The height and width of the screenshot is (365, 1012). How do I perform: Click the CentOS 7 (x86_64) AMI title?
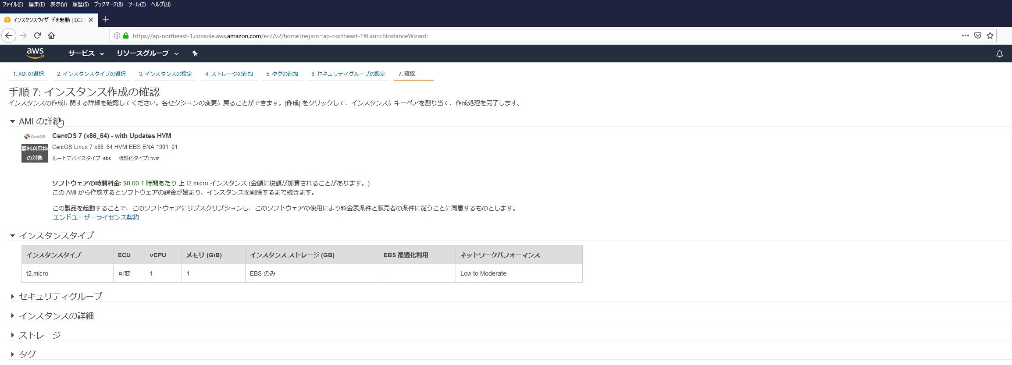[x=112, y=136]
